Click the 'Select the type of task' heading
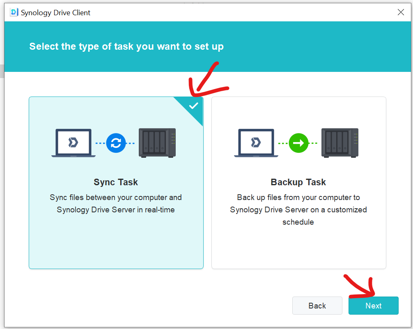Screen dimensions: 413x329 tap(126, 46)
